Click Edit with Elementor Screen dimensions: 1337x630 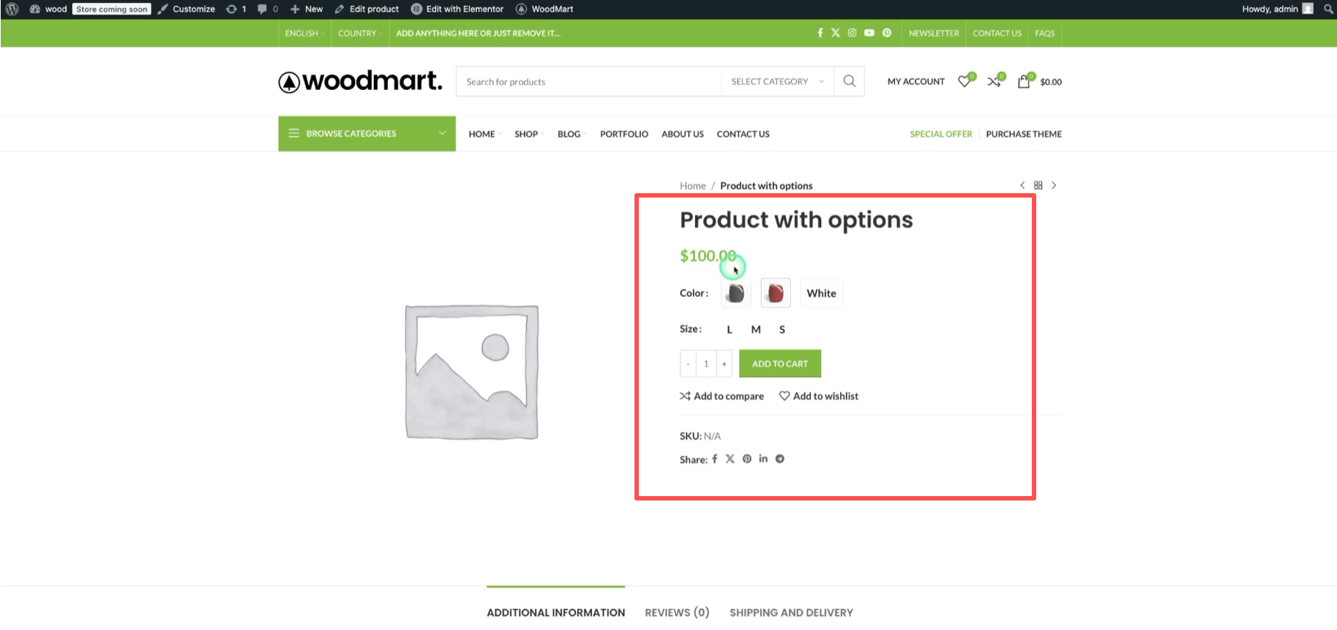point(457,9)
